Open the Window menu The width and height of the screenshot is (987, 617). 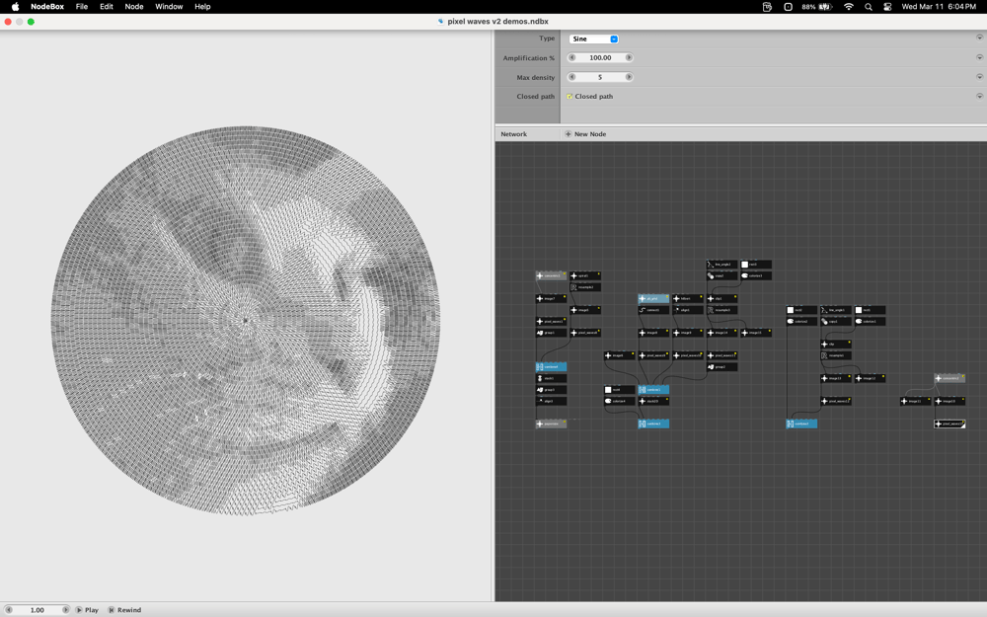[x=169, y=6]
